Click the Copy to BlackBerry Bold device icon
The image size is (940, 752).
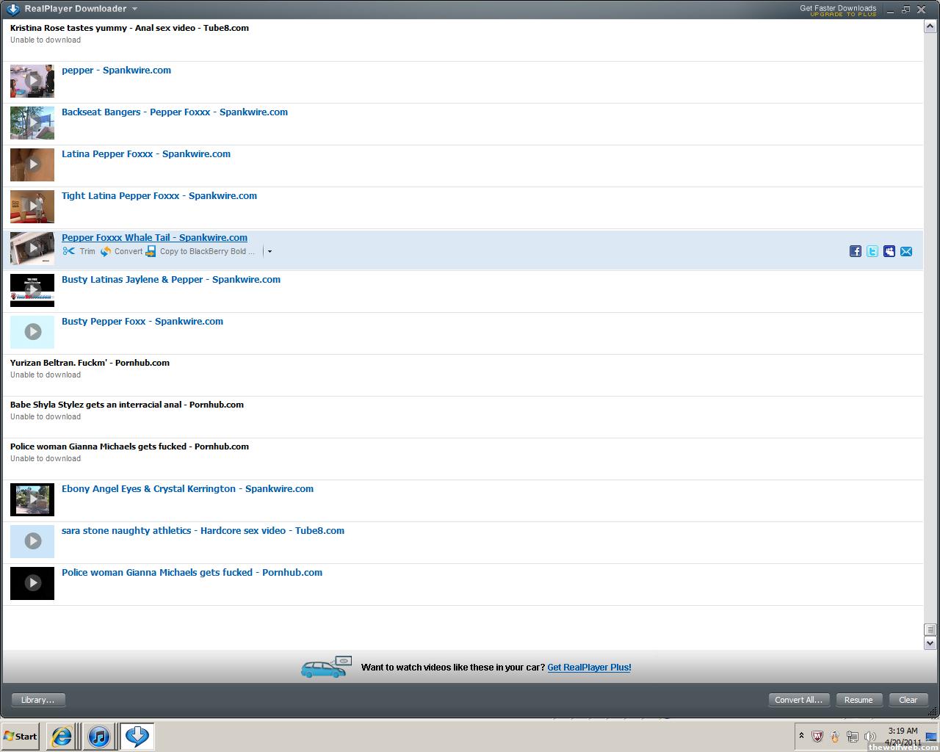click(151, 251)
